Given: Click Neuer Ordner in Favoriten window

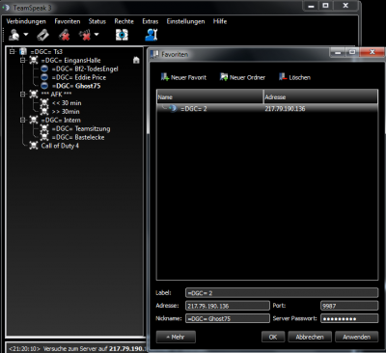Looking at the screenshot, I should click(242, 77).
